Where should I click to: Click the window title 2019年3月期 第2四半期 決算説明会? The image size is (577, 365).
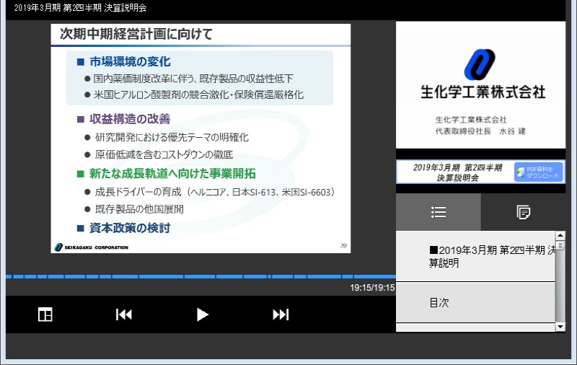pyautogui.click(x=80, y=8)
